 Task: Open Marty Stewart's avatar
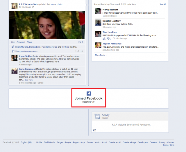(x=98, y=11)
